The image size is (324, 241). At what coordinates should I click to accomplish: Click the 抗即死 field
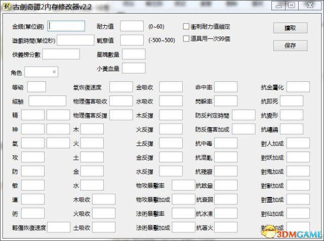292,101
